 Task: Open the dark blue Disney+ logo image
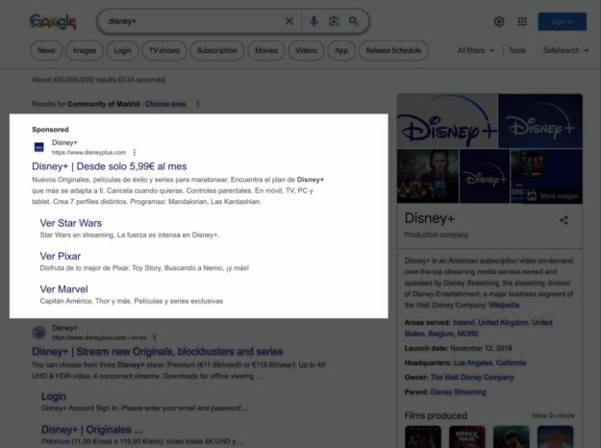540,121
